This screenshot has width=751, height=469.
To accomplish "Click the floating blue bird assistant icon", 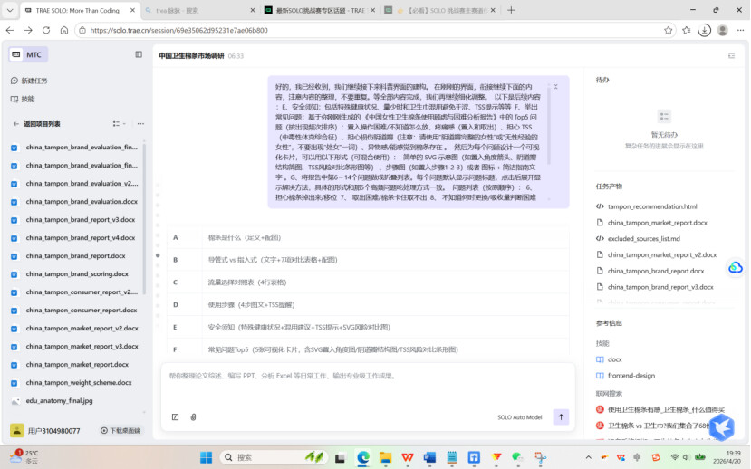I will pyautogui.click(x=720, y=426).
